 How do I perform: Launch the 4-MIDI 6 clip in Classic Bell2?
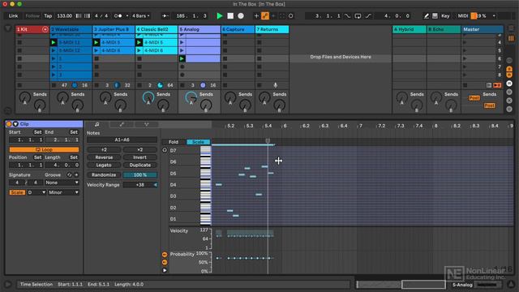[139, 50]
